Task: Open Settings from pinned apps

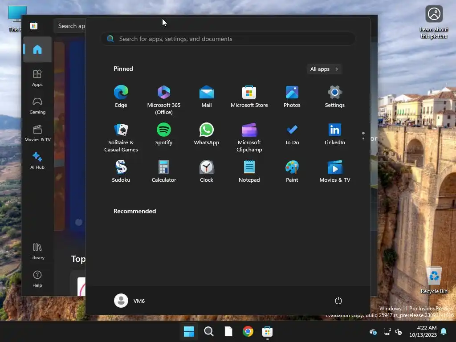Action: click(x=335, y=97)
